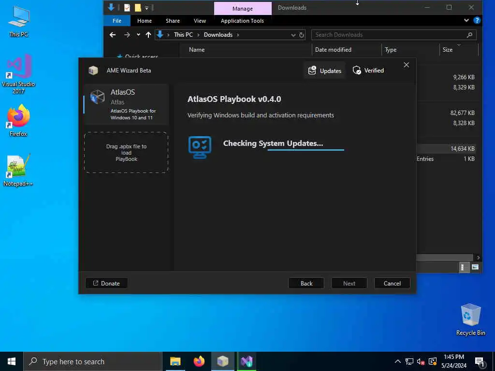Viewport: 495px width, 371px height.
Task: Open Visual Studio 2017 desktop shortcut
Action: click(19, 74)
